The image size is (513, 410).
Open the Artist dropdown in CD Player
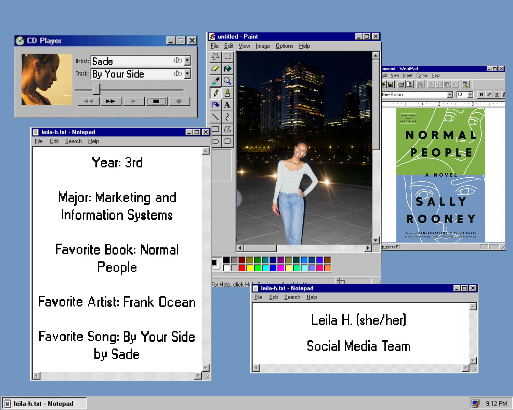[x=187, y=61]
